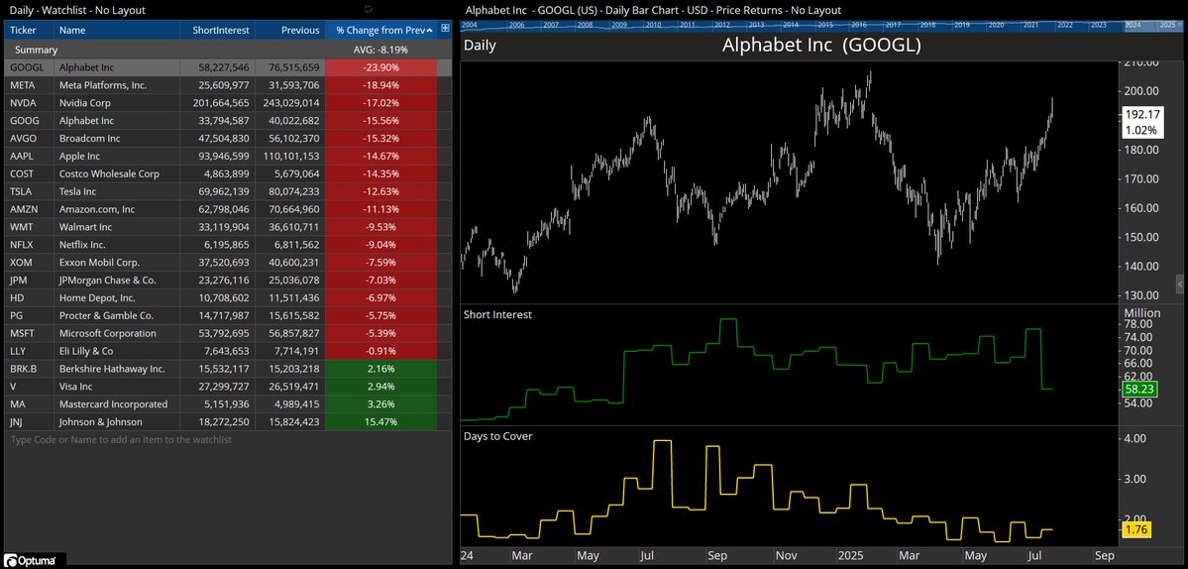
Task: Select the MSFT ticker cell
Action: (29, 333)
